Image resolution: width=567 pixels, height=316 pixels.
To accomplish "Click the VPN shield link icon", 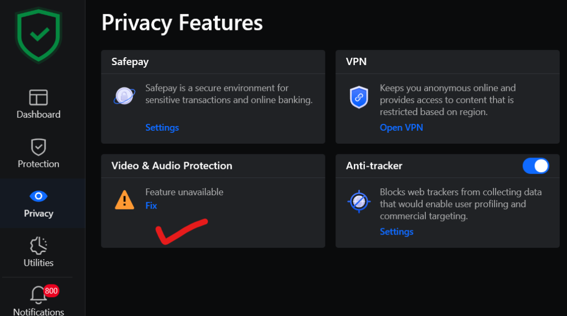I will click(x=359, y=98).
